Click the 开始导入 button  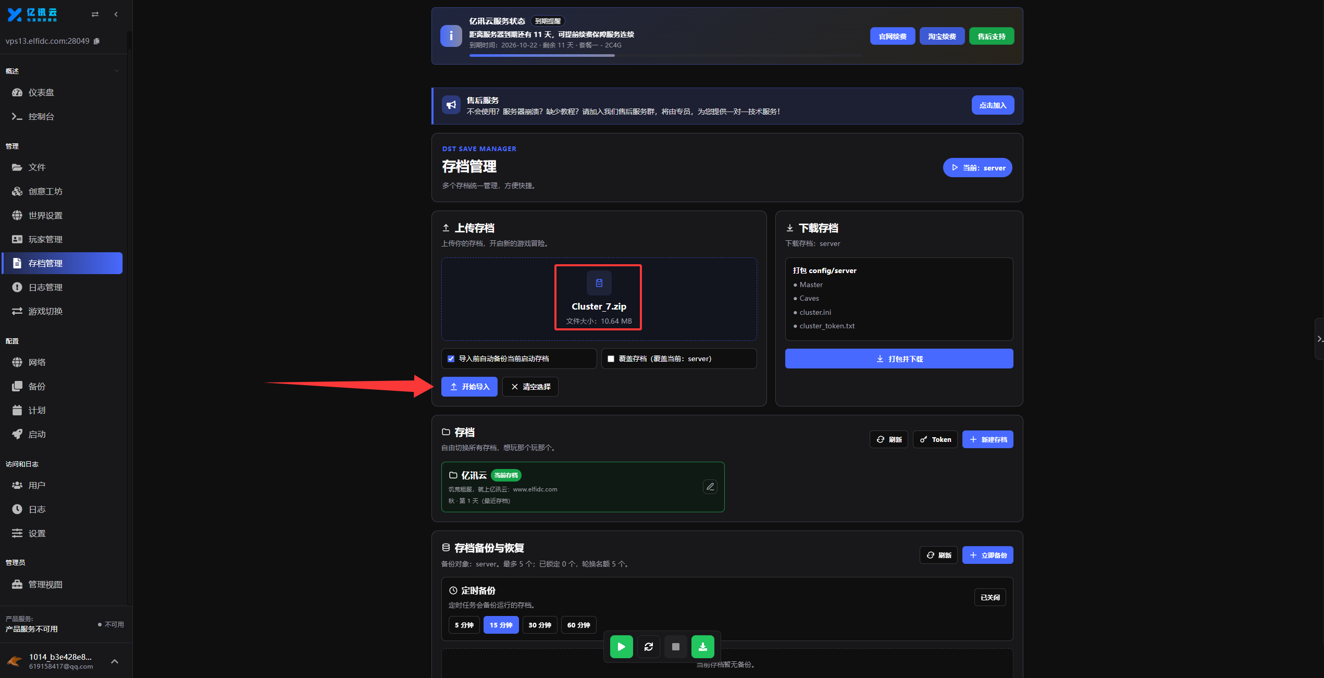point(469,387)
